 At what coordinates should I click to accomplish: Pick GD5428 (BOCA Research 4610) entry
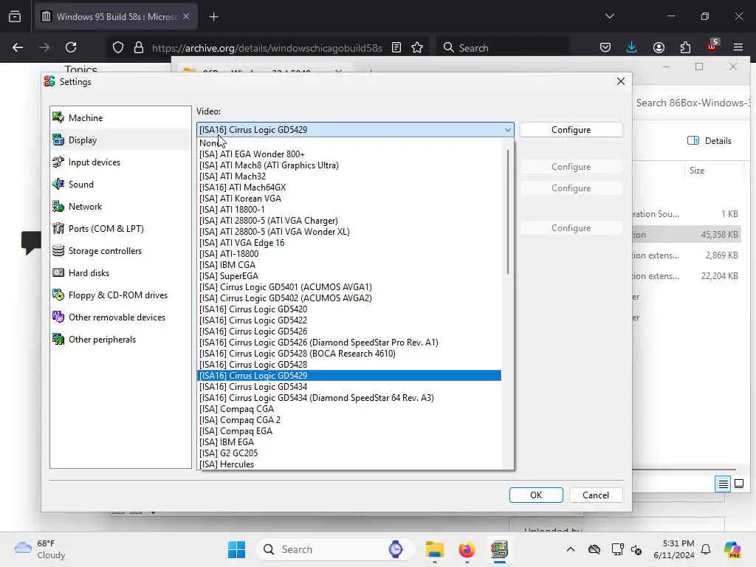[x=349, y=354]
